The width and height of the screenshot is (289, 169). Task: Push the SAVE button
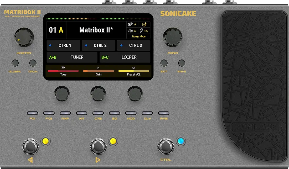tap(182, 63)
